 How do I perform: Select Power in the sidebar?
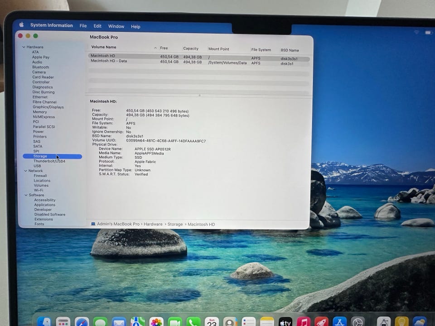pos(38,132)
